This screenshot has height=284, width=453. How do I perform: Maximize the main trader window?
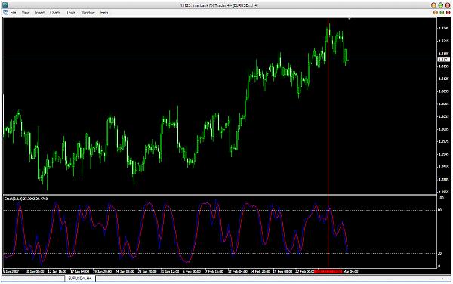(441, 5)
